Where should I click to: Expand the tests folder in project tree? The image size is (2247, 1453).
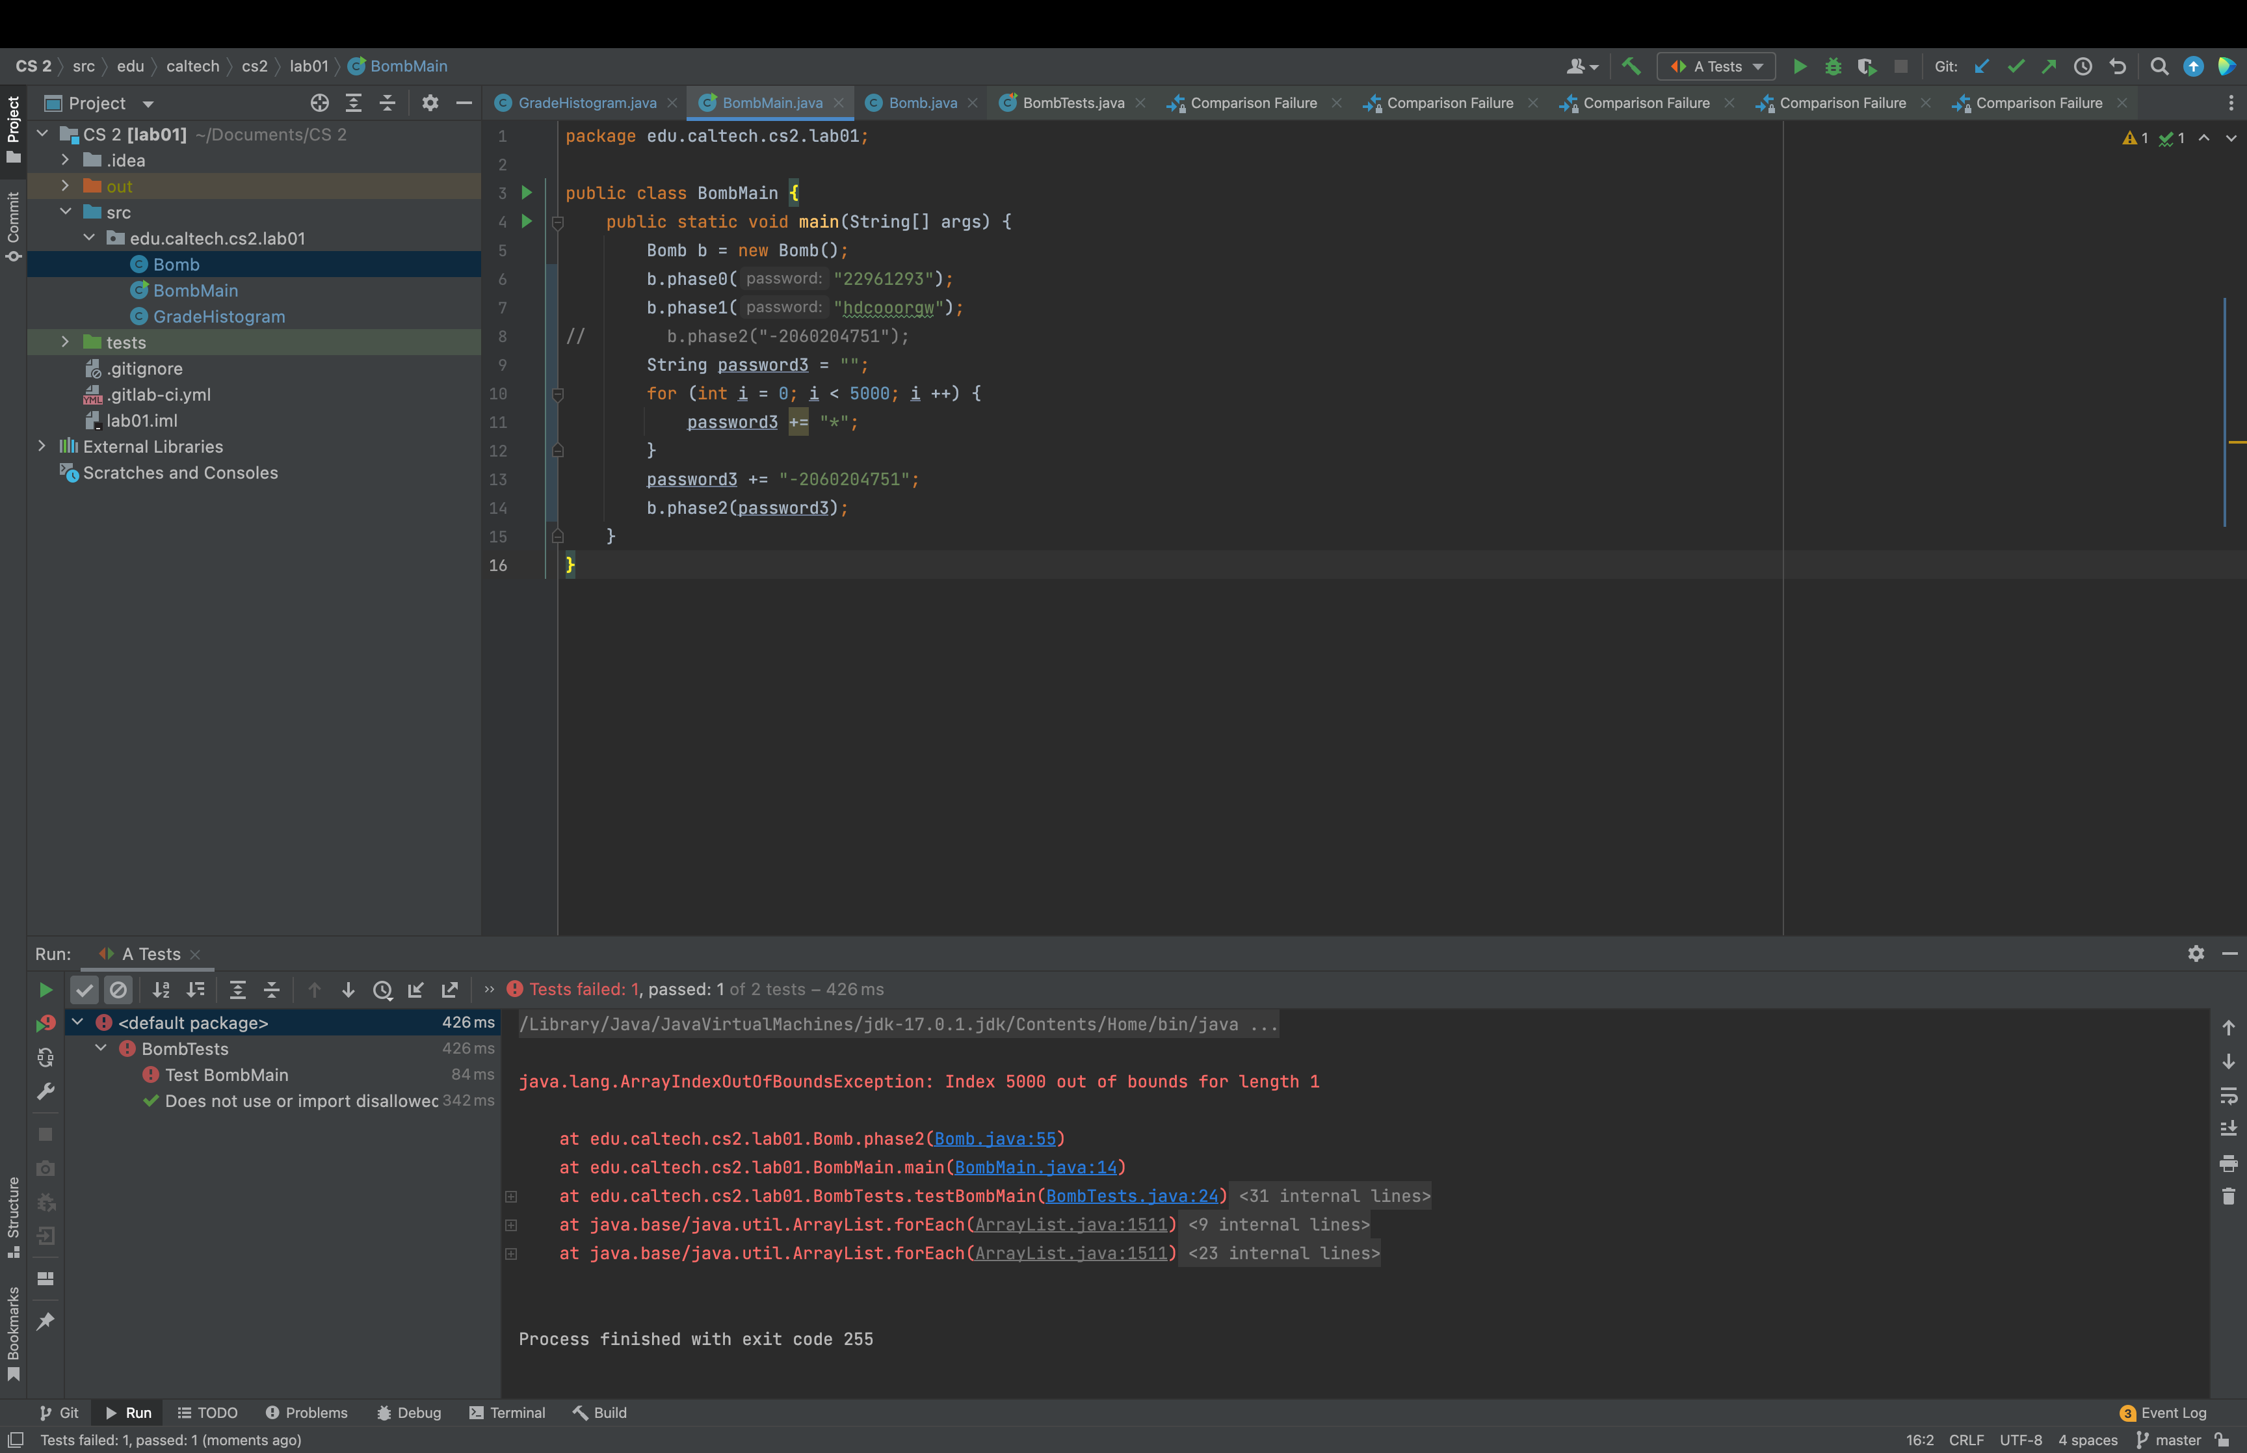point(65,341)
